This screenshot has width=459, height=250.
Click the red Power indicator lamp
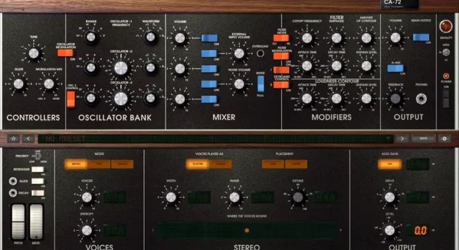[x=446, y=76]
